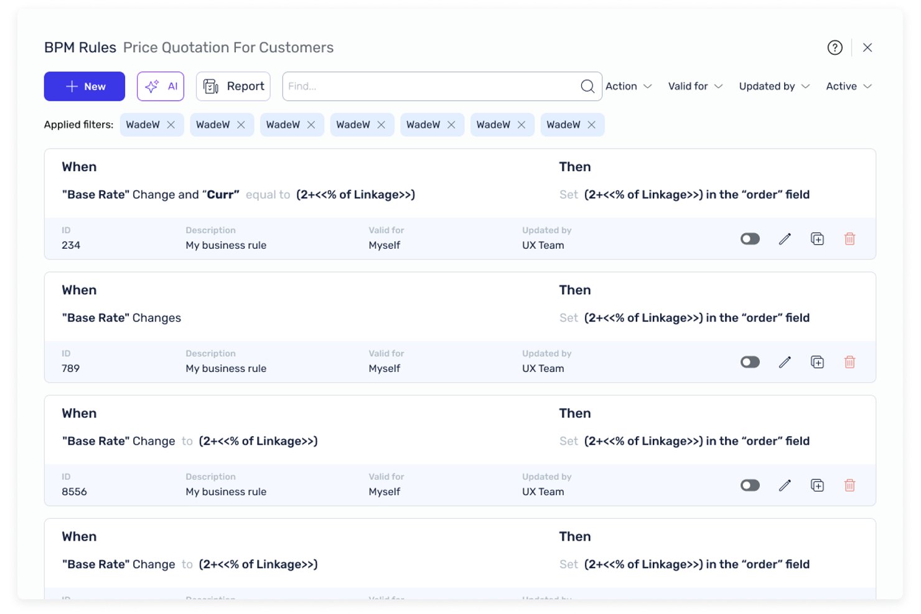This screenshot has width=921, height=614.
Task: Create a New rule
Action: (x=85, y=86)
